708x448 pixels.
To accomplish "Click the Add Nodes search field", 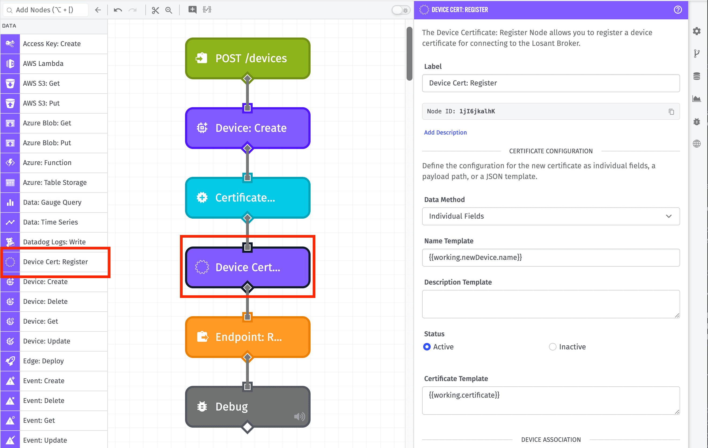I will (x=46, y=10).
